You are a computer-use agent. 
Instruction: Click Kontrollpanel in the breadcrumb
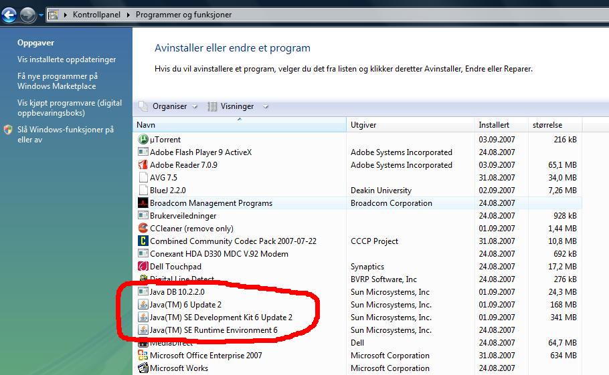tap(96, 15)
